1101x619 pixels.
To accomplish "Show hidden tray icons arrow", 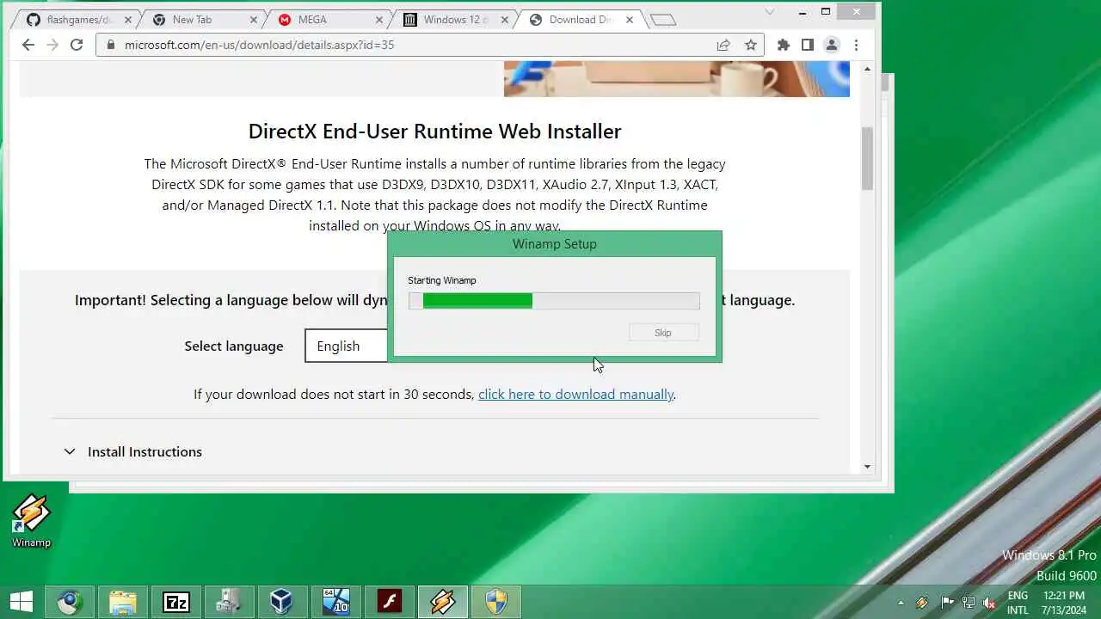I will click(901, 603).
